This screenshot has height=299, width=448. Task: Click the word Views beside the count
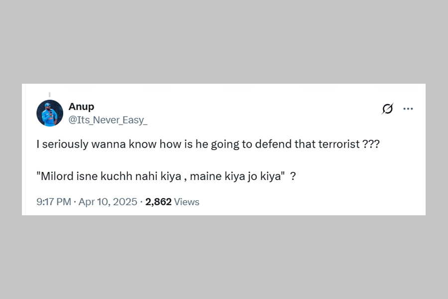(187, 202)
